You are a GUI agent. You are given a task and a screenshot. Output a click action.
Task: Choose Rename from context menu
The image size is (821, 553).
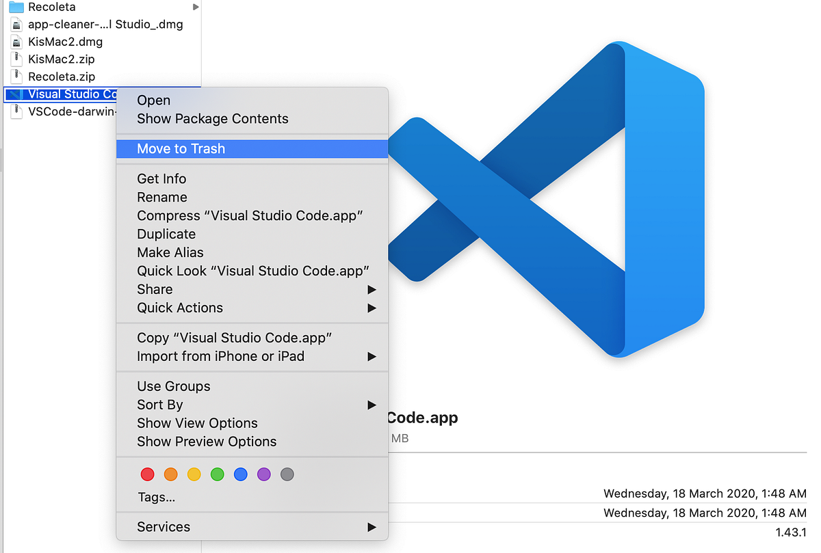click(x=252, y=198)
